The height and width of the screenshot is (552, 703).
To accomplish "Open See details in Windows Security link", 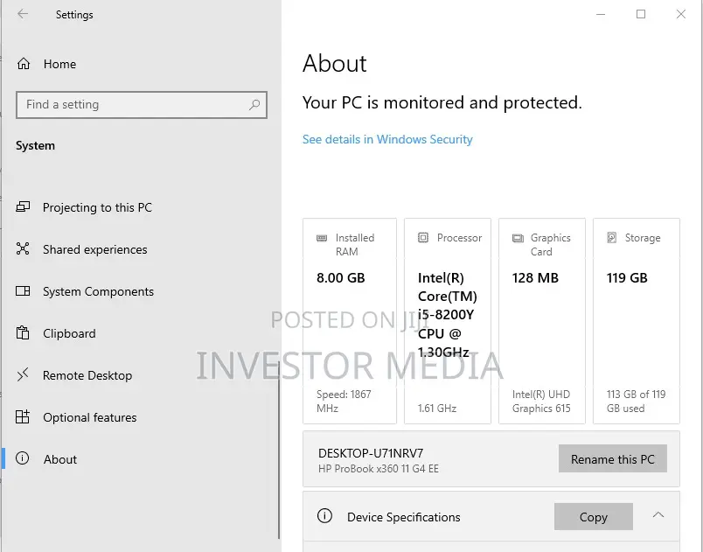I will tap(387, 139).
